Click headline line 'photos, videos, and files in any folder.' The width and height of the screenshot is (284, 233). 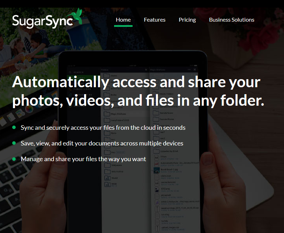click(138, 100)
